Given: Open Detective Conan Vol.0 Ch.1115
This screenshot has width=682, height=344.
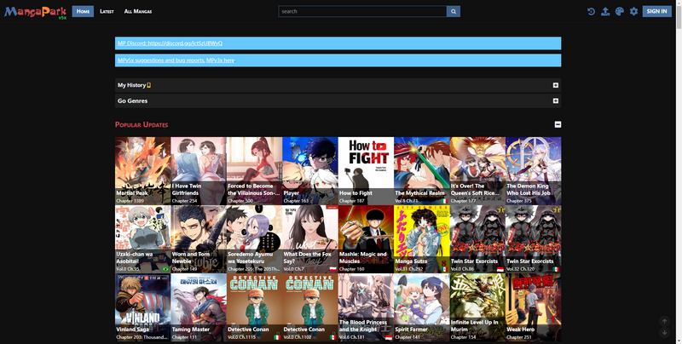Looking at the screenshot, I should pos(254,307).
